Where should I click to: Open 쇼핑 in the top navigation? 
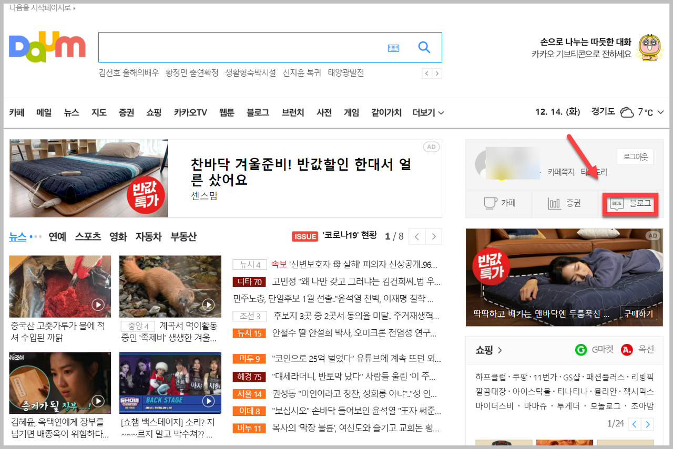tap(154, 112)
